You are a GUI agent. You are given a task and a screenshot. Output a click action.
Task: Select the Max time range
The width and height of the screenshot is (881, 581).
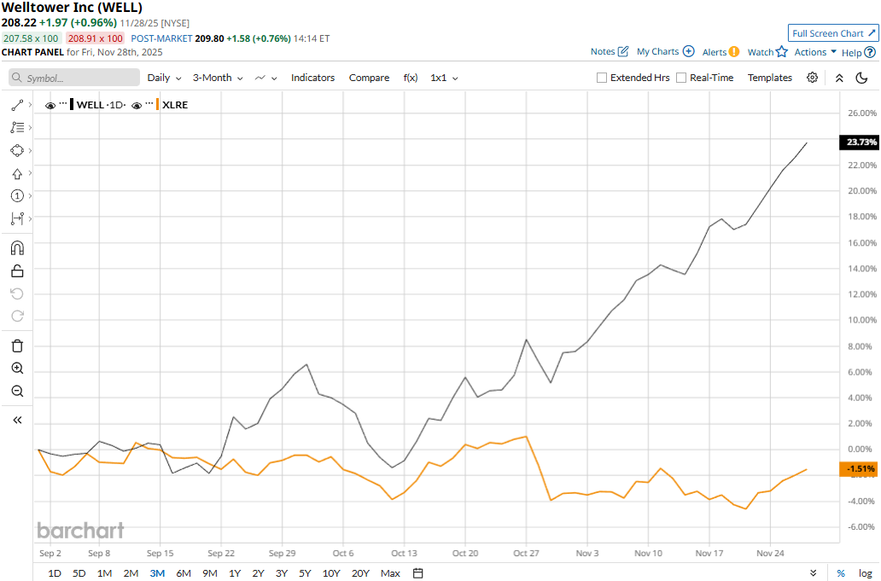click(390, 573)
